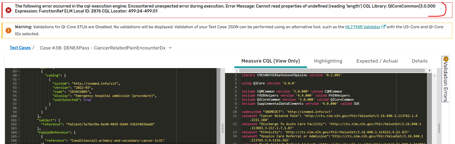The image size is (455, 144).
Task: Collapse the "subject" object at line 101
Action: point(18,120)
